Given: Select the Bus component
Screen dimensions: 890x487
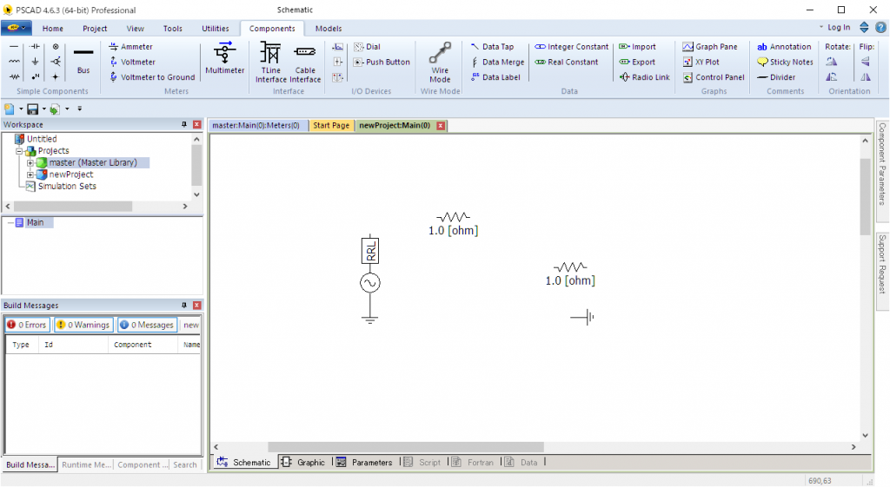Looking at the screenshot, I should point(83,59).
